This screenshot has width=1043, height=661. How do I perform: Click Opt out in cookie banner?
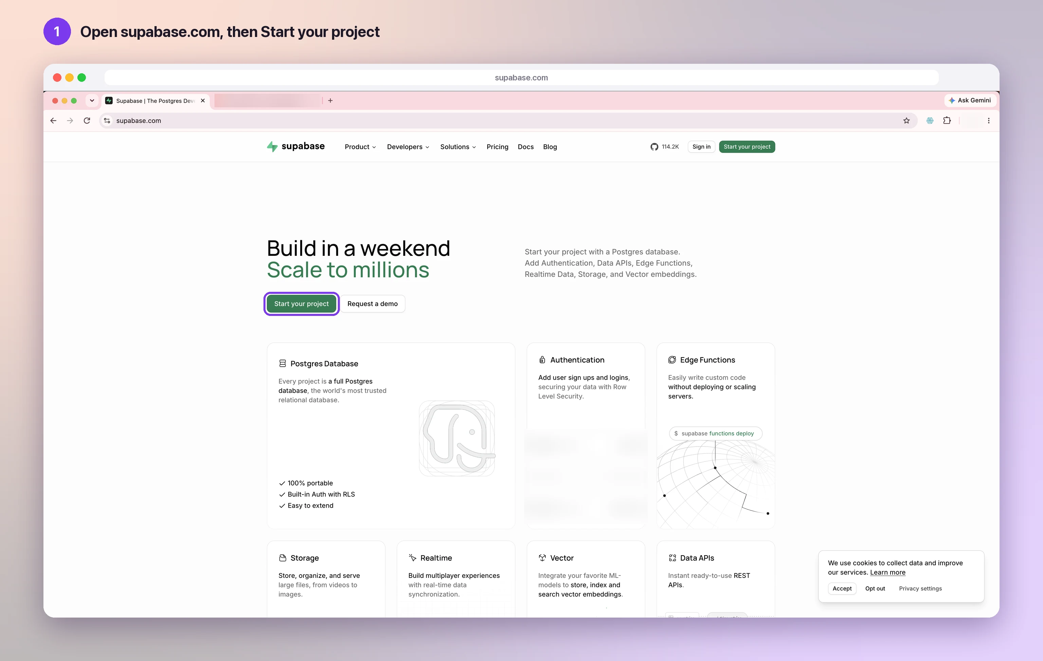click(875, 588)
